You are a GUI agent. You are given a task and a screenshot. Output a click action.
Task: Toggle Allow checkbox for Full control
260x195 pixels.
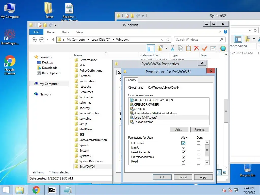point(183,143)
